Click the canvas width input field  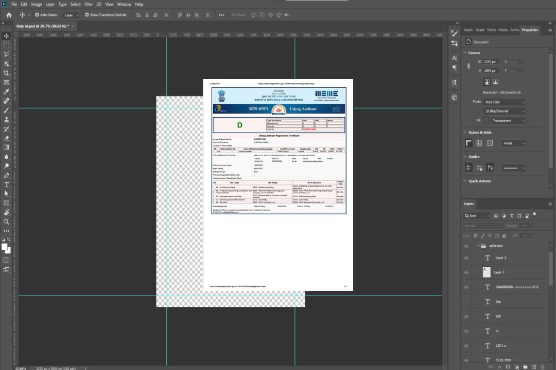491,62
